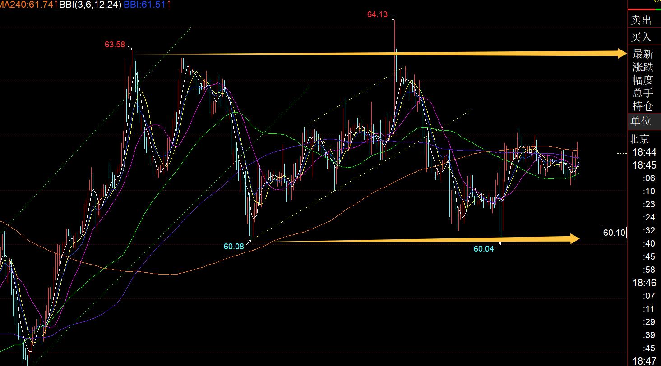Select the 18:46 timestamp in tick list
The height and width of the screenshot is (366, 661).
[x=644, y=283]
